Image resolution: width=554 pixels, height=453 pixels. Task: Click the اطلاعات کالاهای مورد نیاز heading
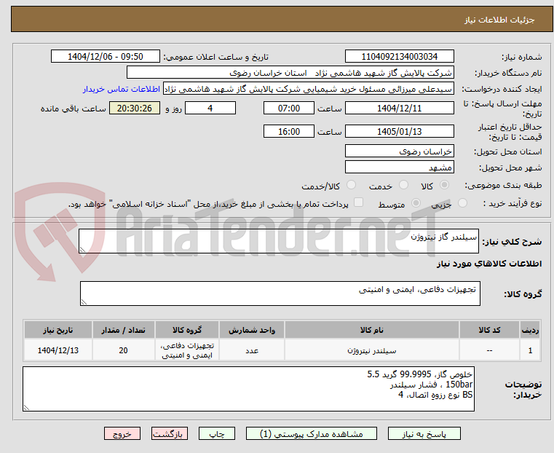pos(489,264)
